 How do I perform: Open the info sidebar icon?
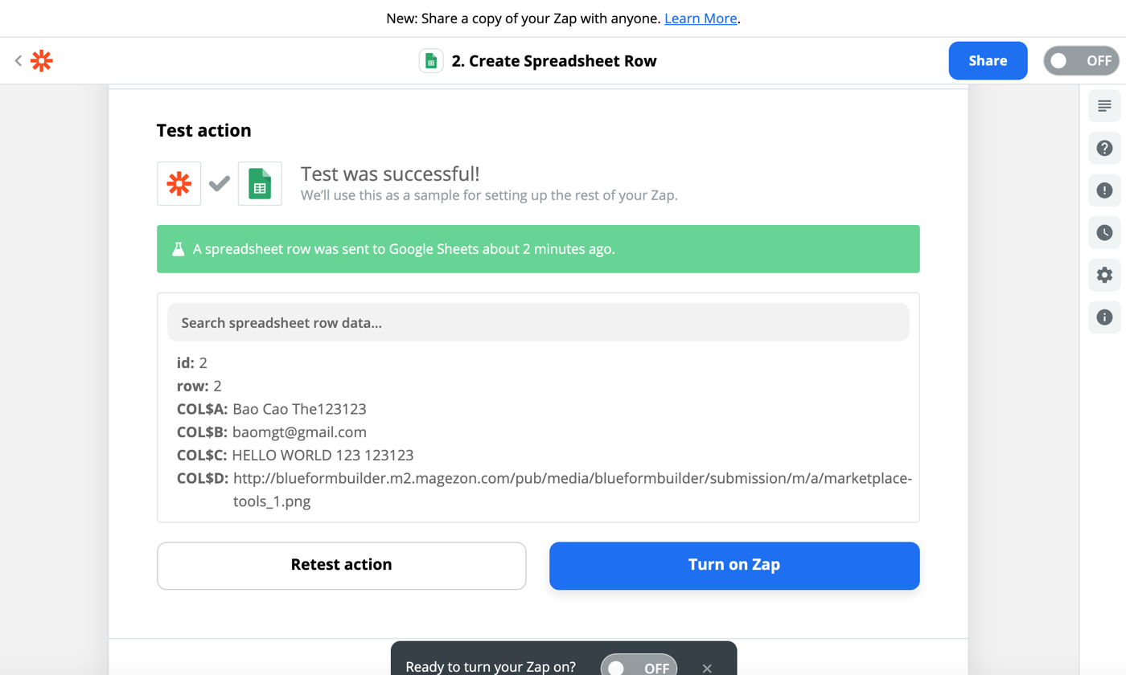[1104, 317]
